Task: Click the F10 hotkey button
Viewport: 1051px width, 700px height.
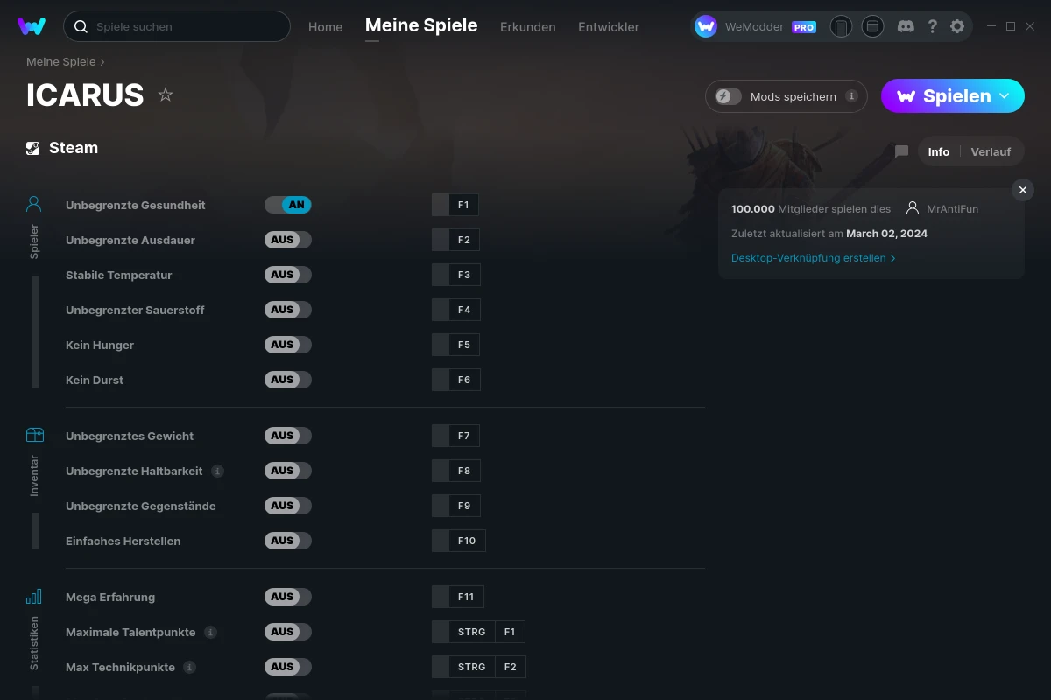Action: tap(459, 541)
